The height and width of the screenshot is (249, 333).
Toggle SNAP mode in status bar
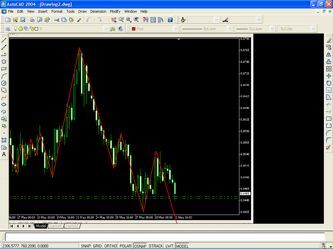pos(86,246)
